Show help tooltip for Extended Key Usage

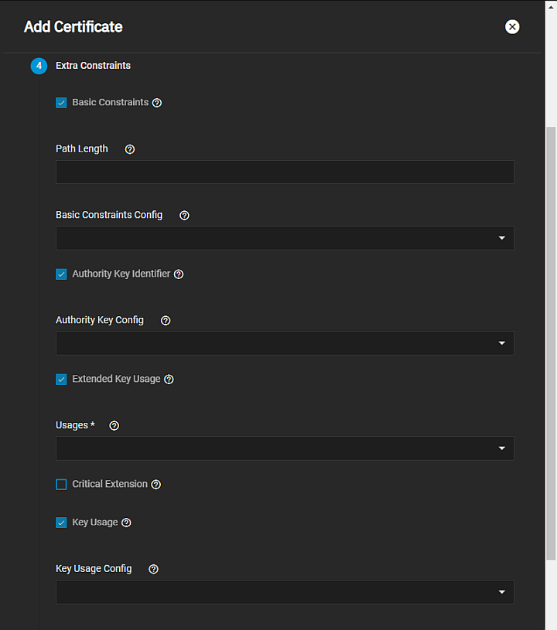click(169, 380)
